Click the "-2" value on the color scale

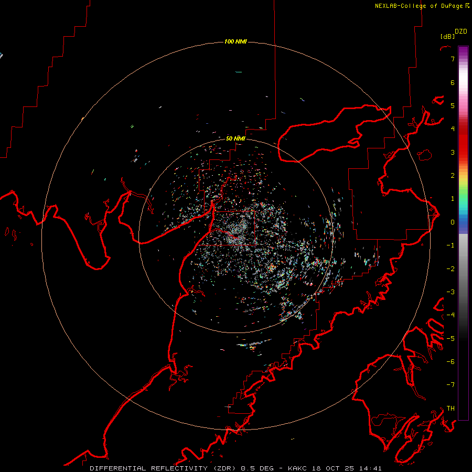(450, 269)
